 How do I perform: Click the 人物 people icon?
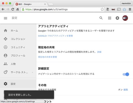pyautogui.click(x=6, y=64)
